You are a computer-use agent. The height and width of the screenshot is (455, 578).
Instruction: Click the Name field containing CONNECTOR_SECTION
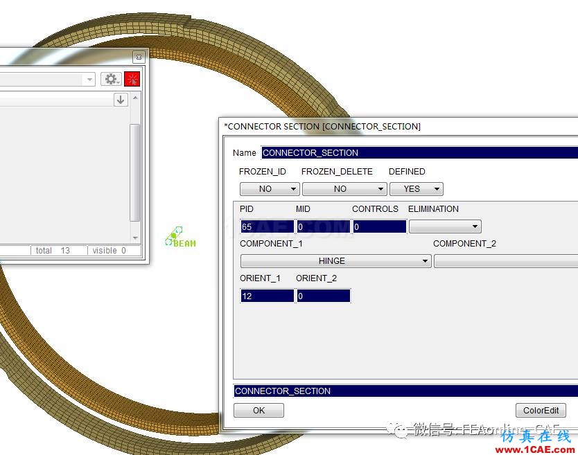[419, 152]
